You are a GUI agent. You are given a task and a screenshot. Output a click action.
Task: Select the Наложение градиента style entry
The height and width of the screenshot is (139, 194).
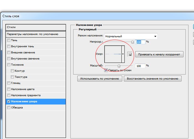[25, 95]
